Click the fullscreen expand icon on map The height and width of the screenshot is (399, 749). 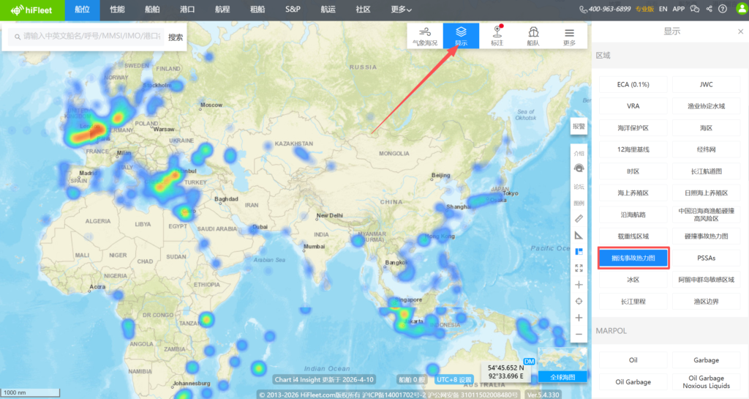tap(579, 268)
